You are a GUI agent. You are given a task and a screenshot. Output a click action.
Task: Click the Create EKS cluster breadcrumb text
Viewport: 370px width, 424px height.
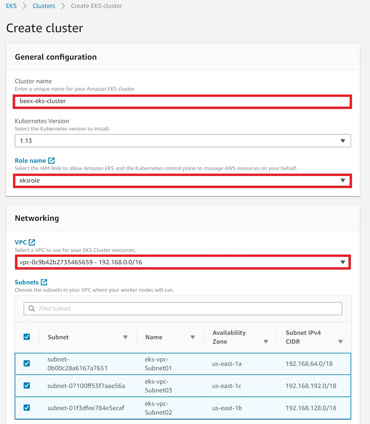pyautogui.click(x=96, y=6)
